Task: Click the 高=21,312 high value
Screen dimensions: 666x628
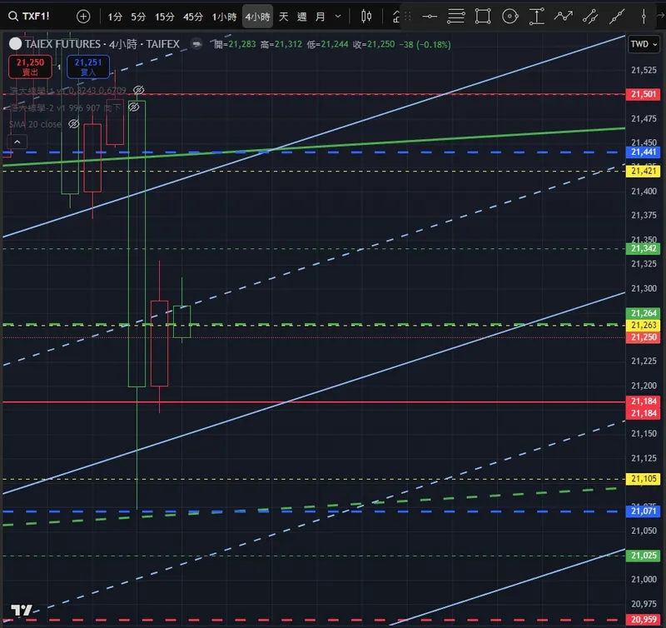Action: click(281, 44)
